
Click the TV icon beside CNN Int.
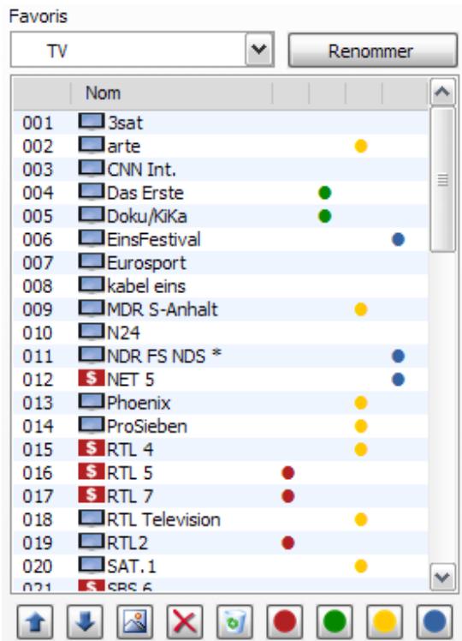click(x=91, y=169)
